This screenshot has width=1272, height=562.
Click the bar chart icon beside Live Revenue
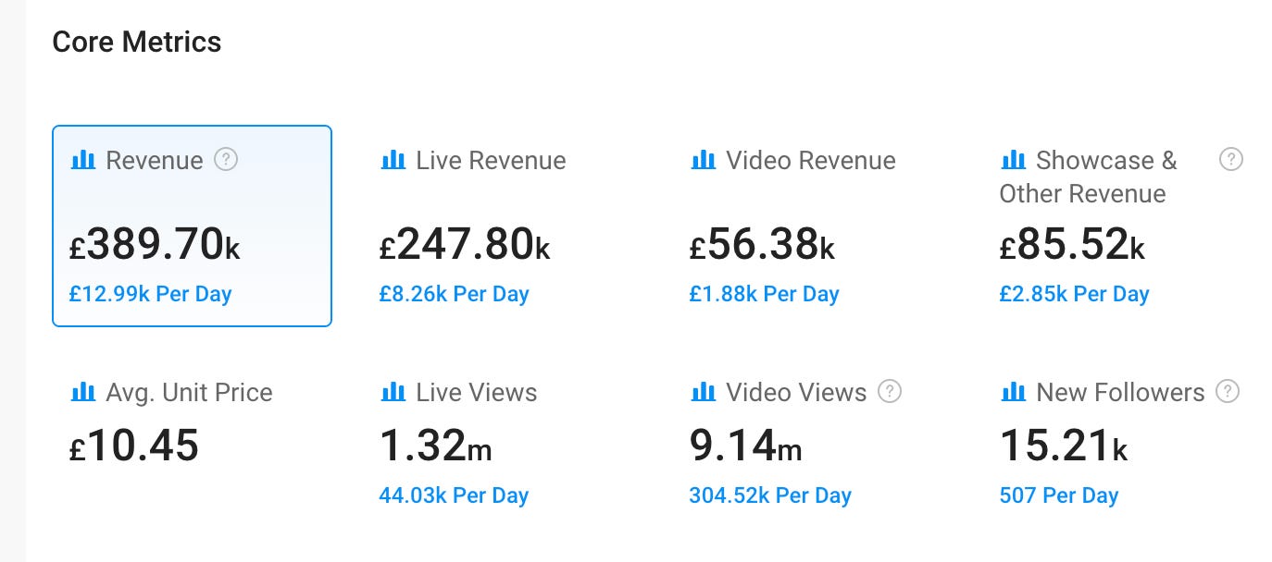click(393, 160)
